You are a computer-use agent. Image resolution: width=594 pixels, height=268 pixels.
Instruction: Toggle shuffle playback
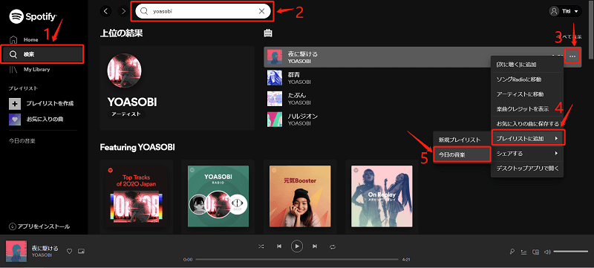click(261, 246)
